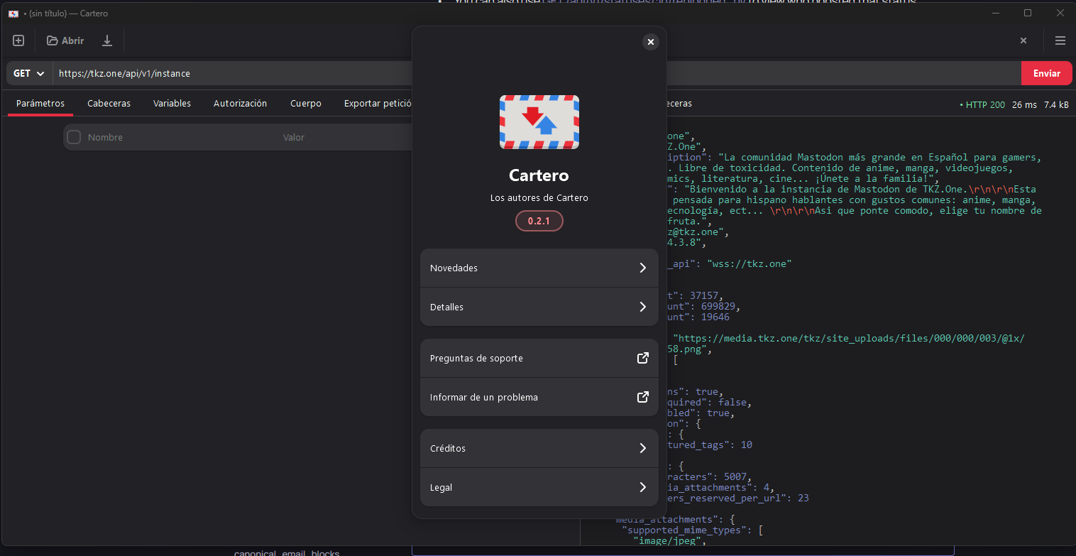The height and width of the screenshot is (556, 1076).
Task: Switch to the Cuerpo tab
Action: pyautogui.click(x=306, y=103)
